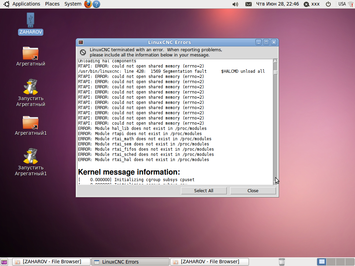Click the USA keyboard layout indicator
This screenshot has width=355, height=266.
coord(342,4)
